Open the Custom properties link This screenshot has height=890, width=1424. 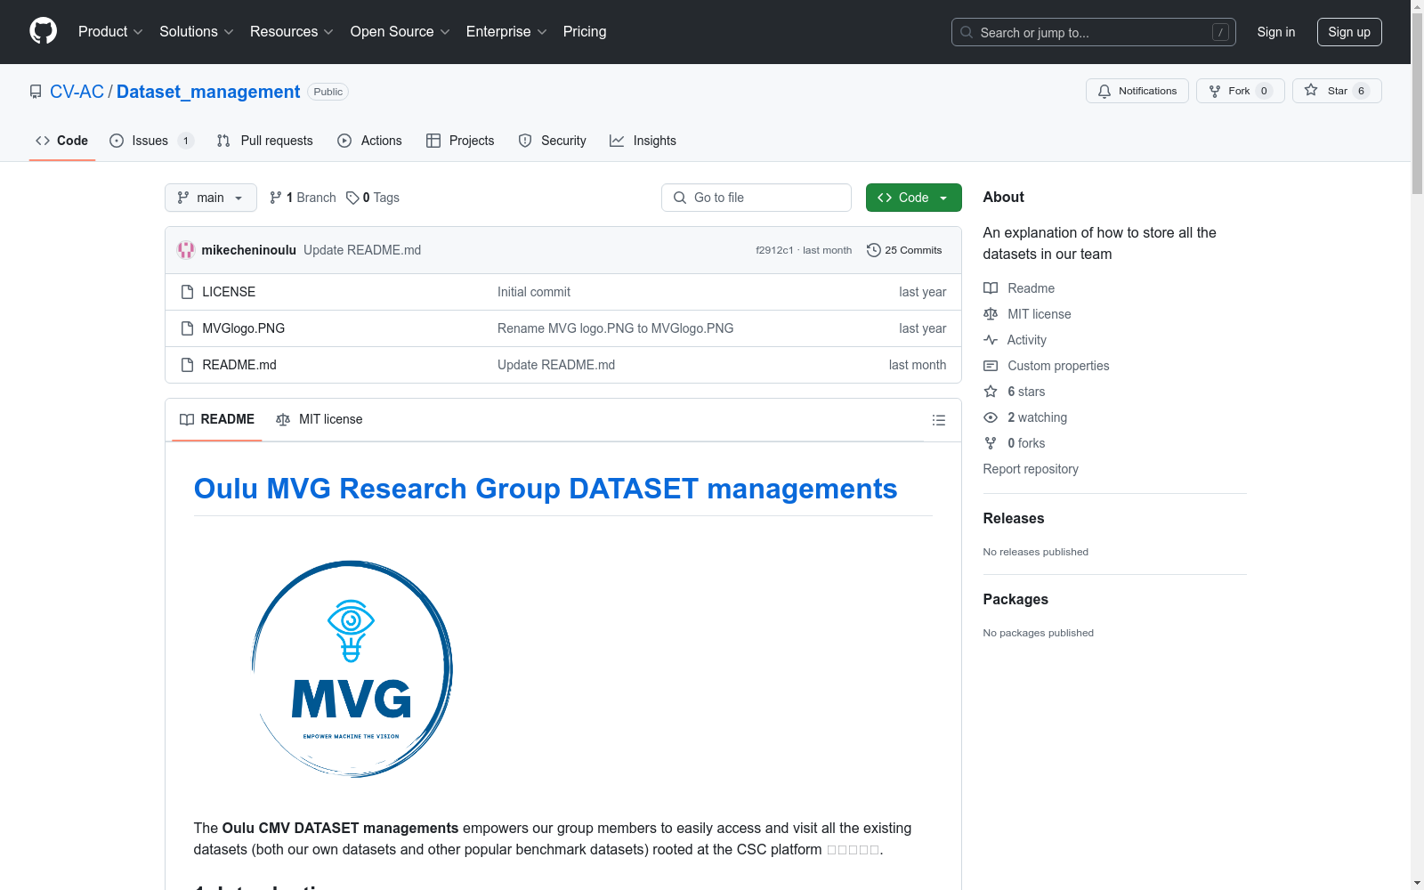pos(1047,366)
